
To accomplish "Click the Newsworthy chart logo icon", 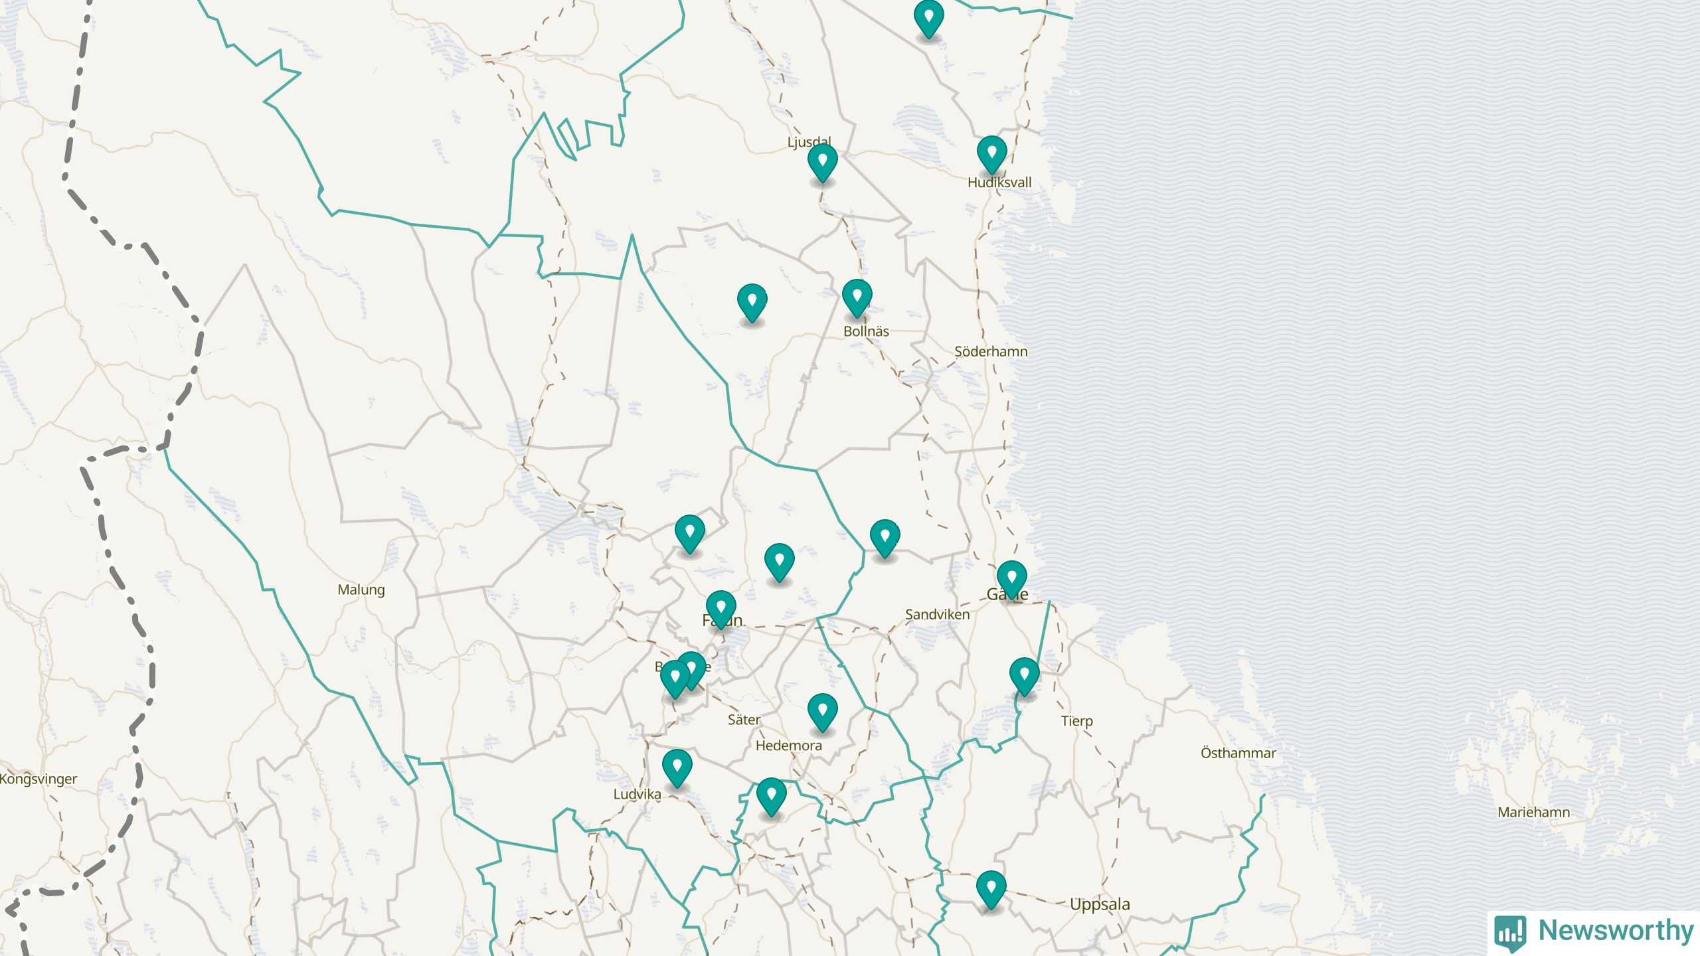I will click(x=1510, y=931).
